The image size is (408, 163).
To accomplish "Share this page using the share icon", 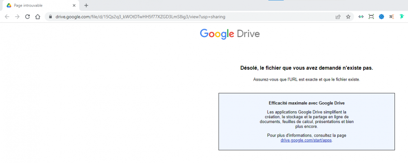I will click(x=338, y=17).
